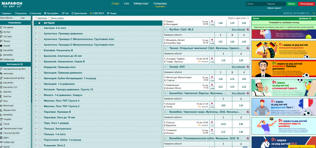Click the green Войти button

click(x=291, y=4)
